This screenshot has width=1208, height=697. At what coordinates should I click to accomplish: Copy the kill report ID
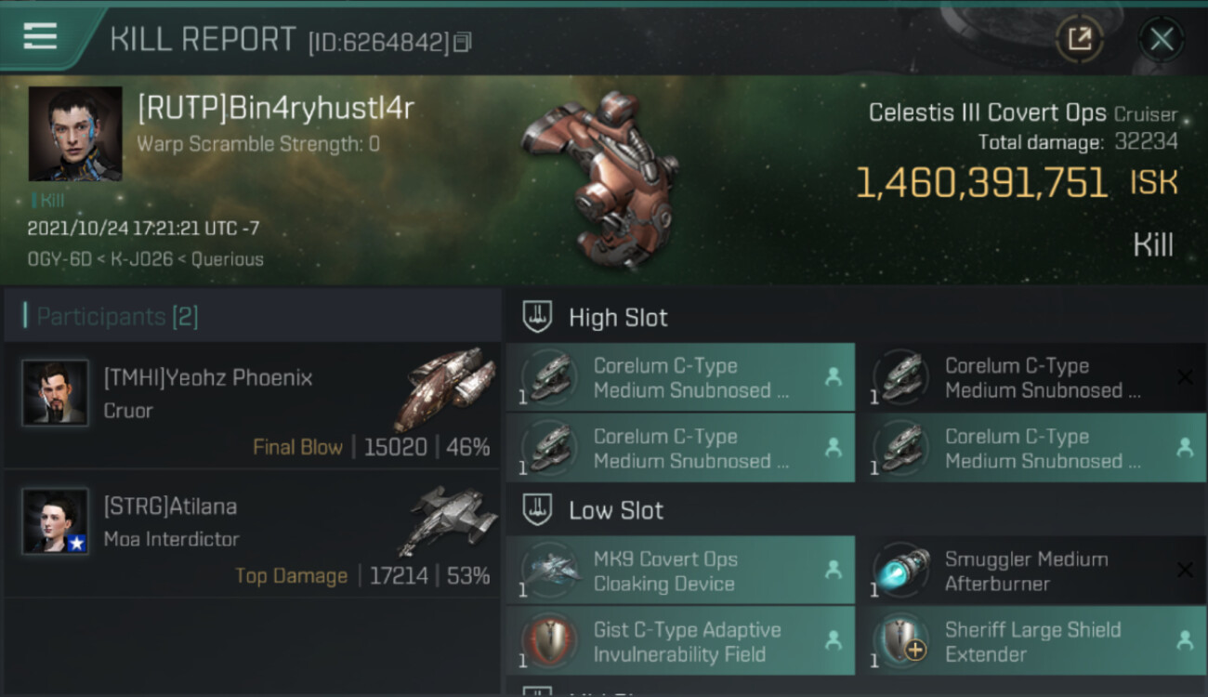(463, 42)
